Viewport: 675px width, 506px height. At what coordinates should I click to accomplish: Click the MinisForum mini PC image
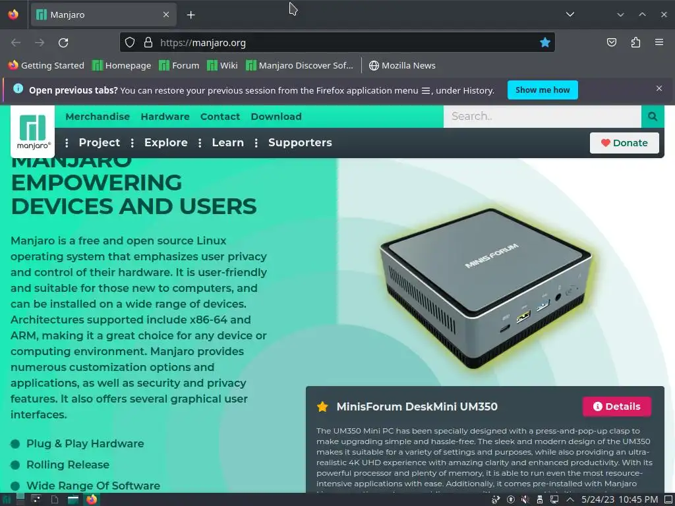pyautogui.click(x=486, y=287)
